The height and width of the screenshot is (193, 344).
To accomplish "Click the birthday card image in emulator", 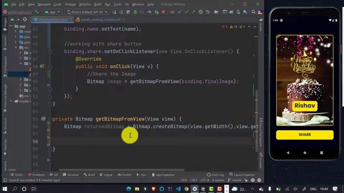I will click(305, 80).
